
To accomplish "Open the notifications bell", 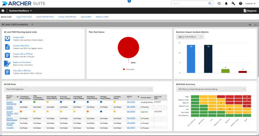I will (x=226, y=4).
